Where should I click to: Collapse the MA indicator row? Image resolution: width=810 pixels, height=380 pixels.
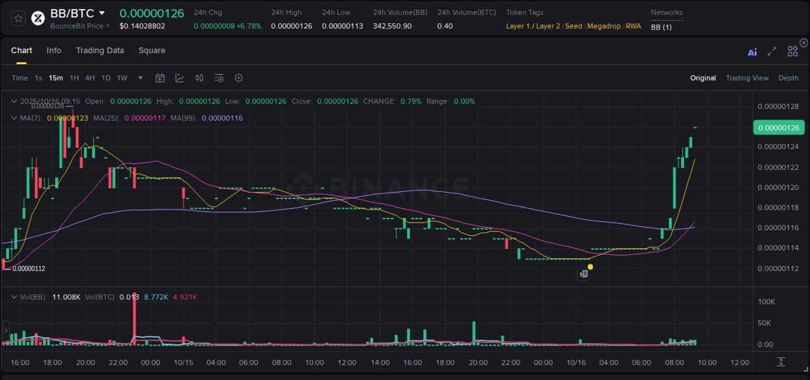coord(13,118)
